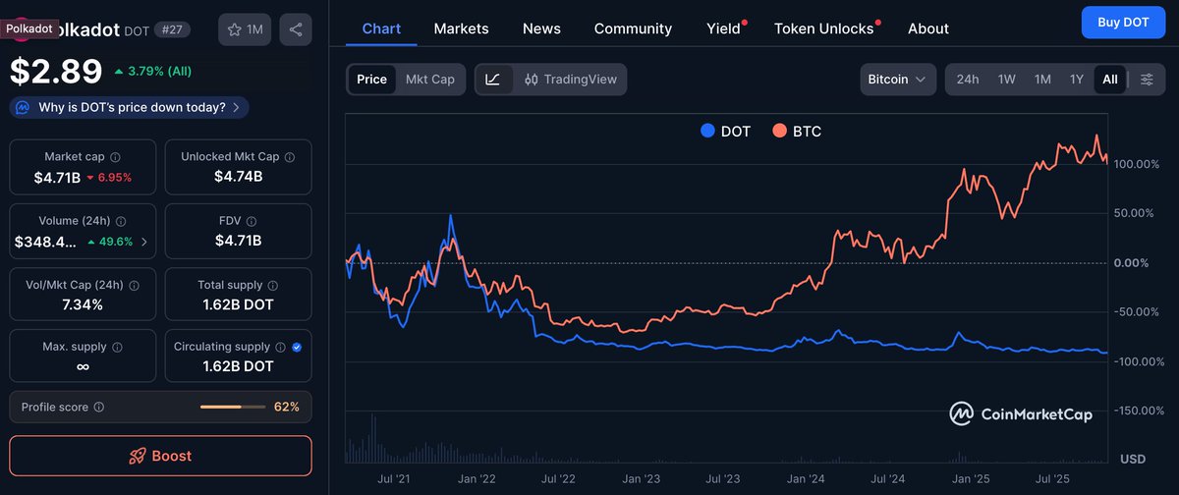
Task: Show Unlocked Mkt Cap info tooltip icon
Action: coord(290,157)
